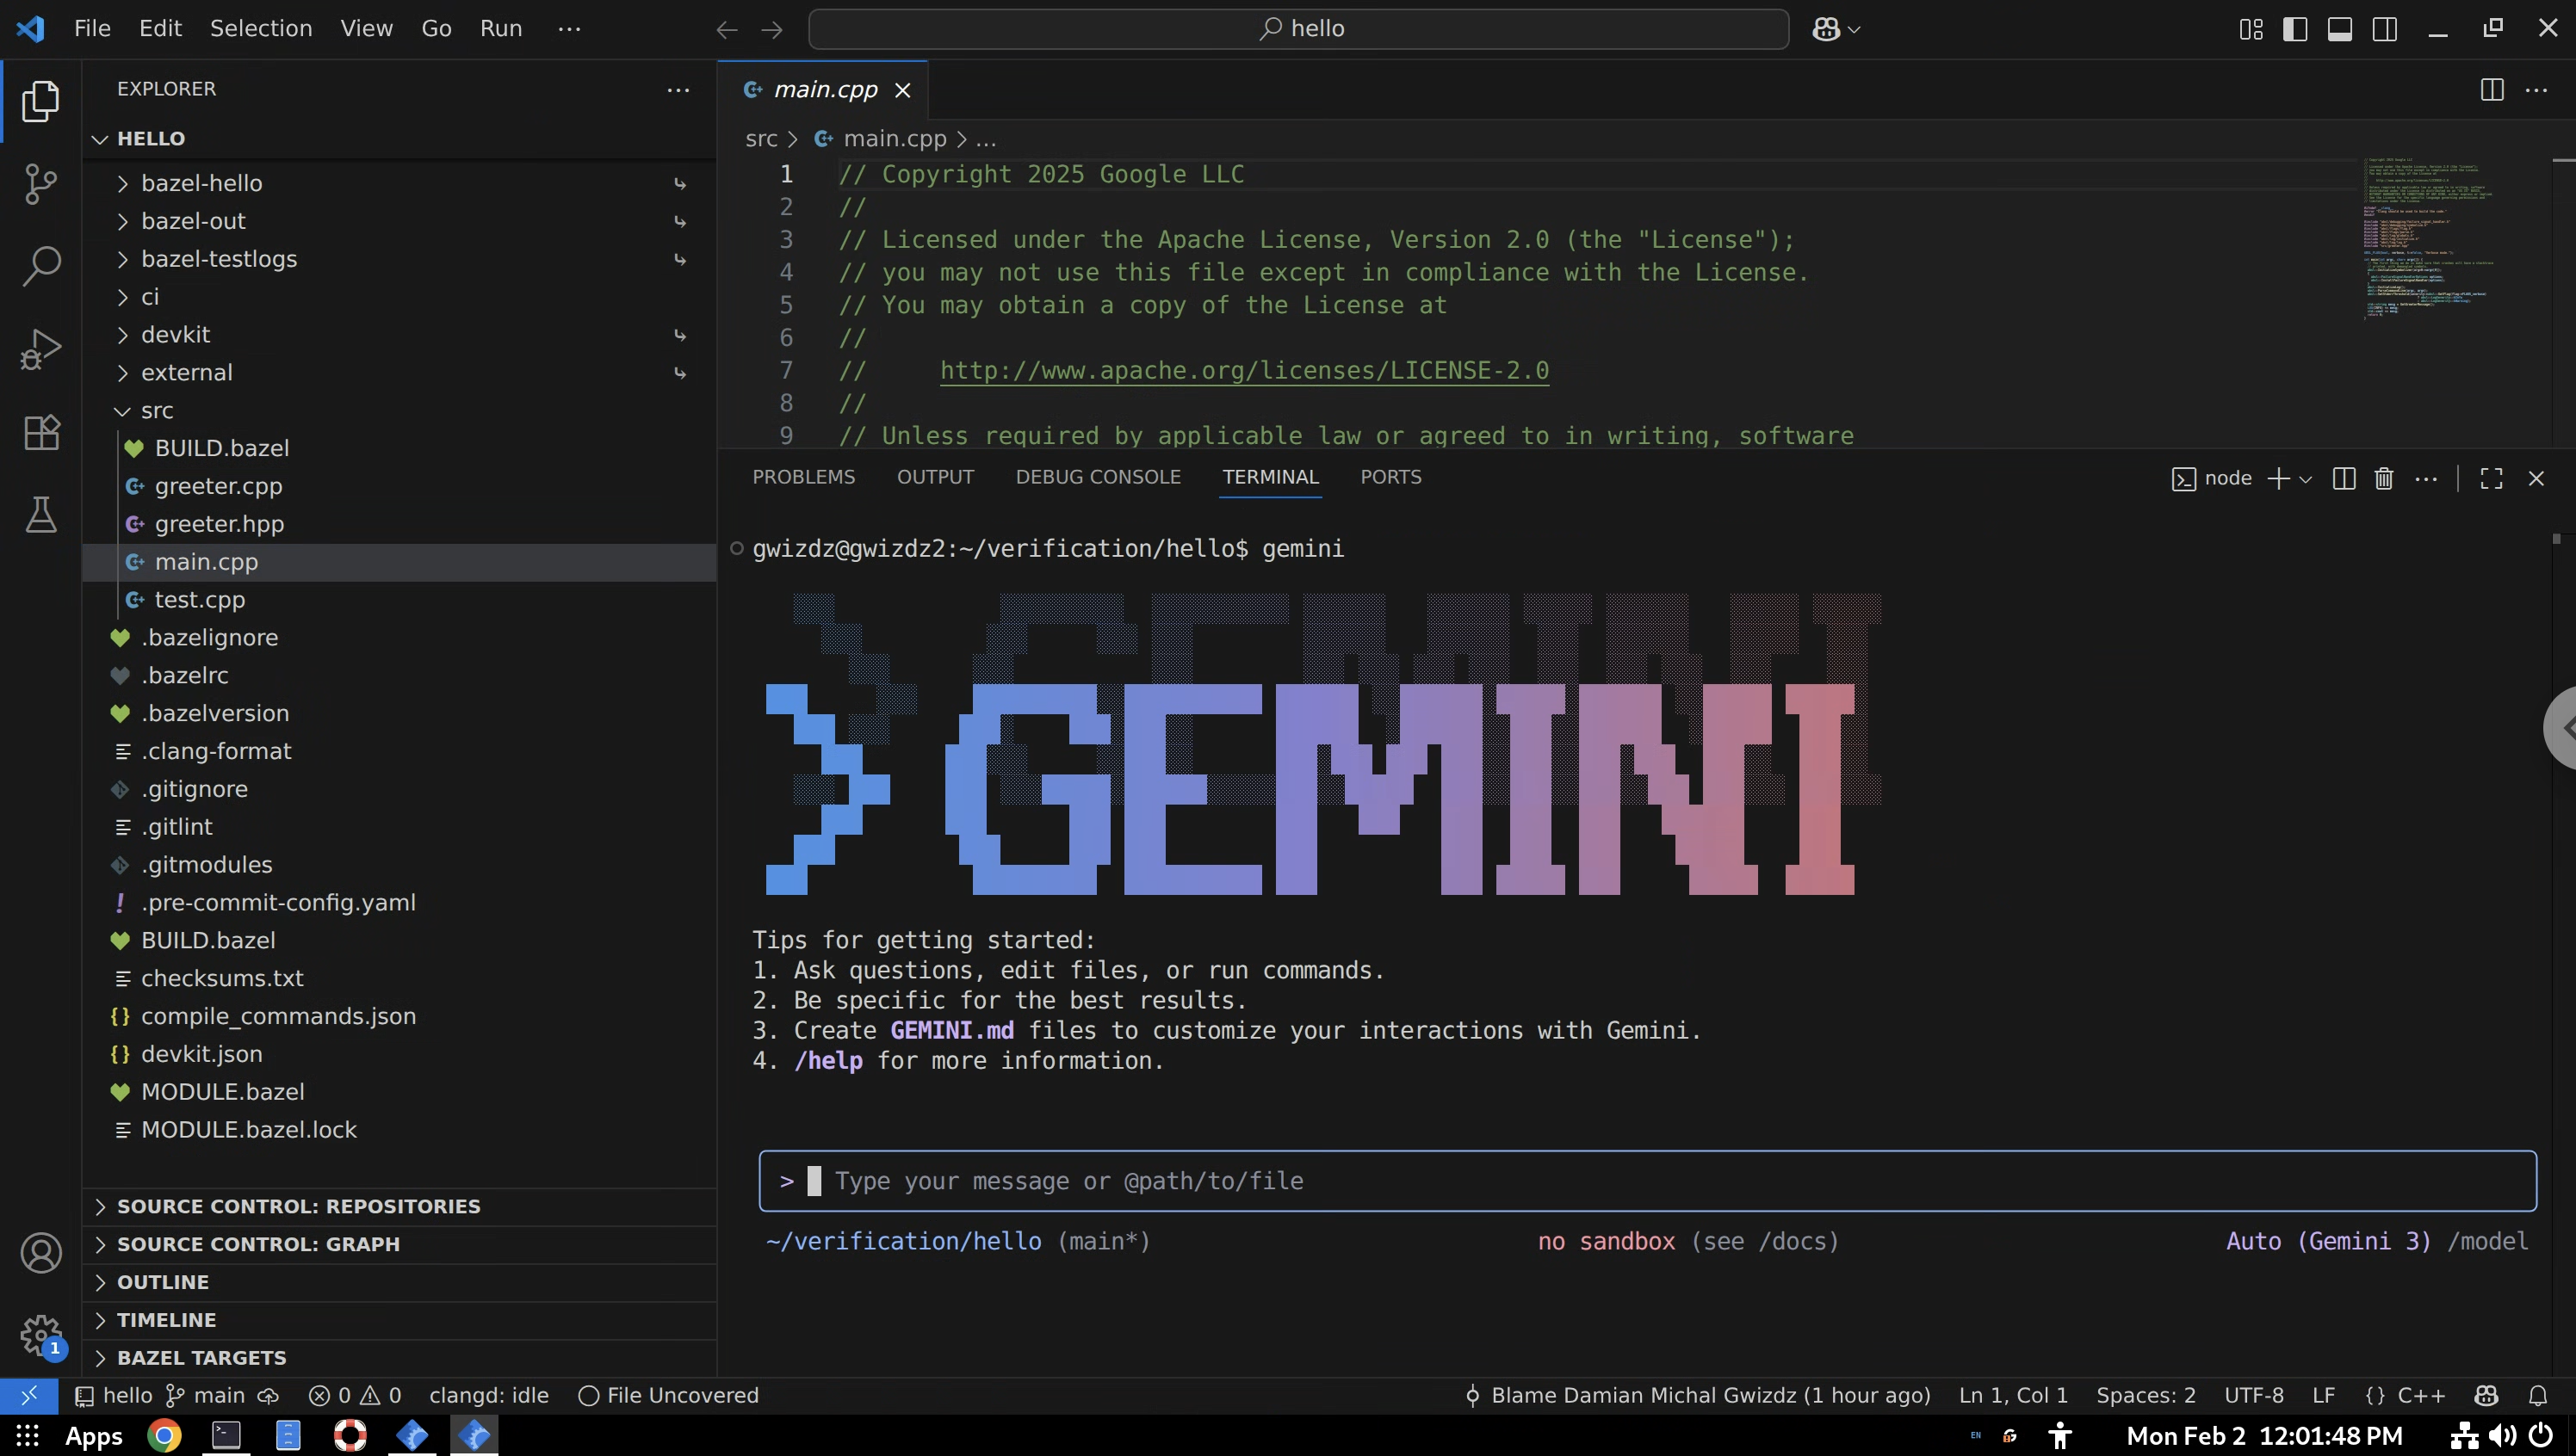Open the Apache license URL link

1243,371
